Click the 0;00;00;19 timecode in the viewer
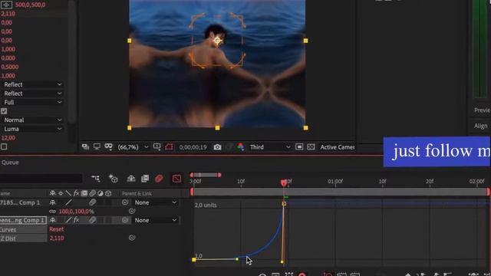 (x=193, y=147)
